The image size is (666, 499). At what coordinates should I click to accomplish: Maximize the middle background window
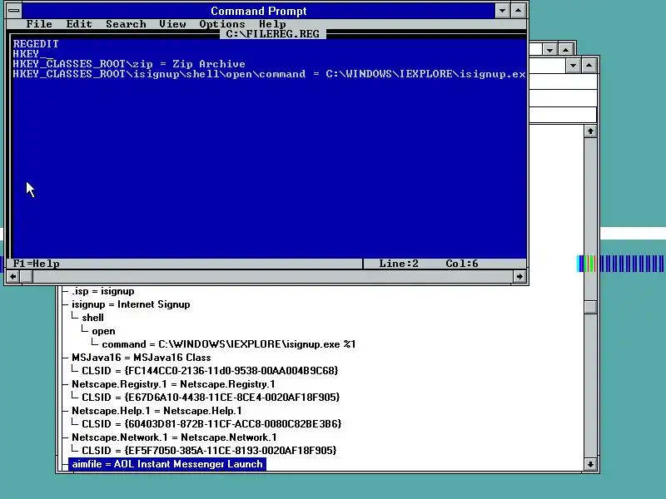click(x=566, y=50)
